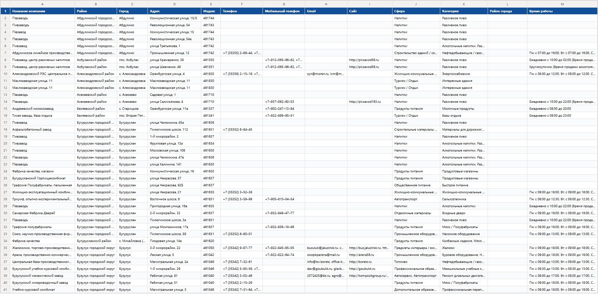Open the http://goubukk.ru site link
The height and width of the screenshot is (299, 598).
coord(362,269)
